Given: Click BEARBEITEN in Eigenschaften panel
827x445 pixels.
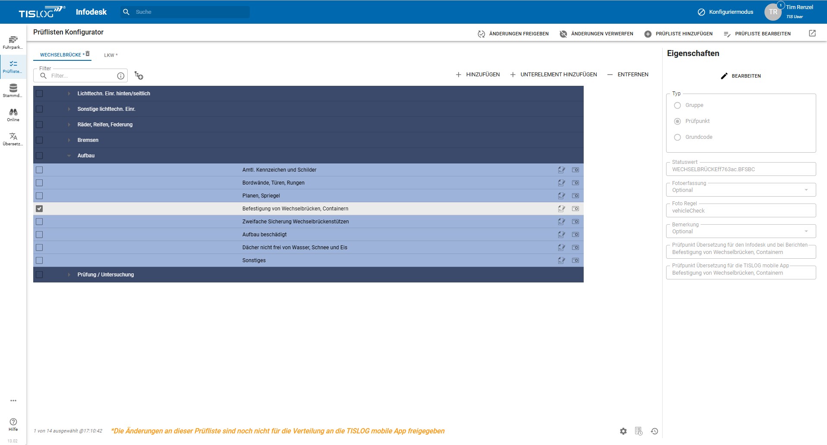Looking at the screenshot, I should point(741,76).
